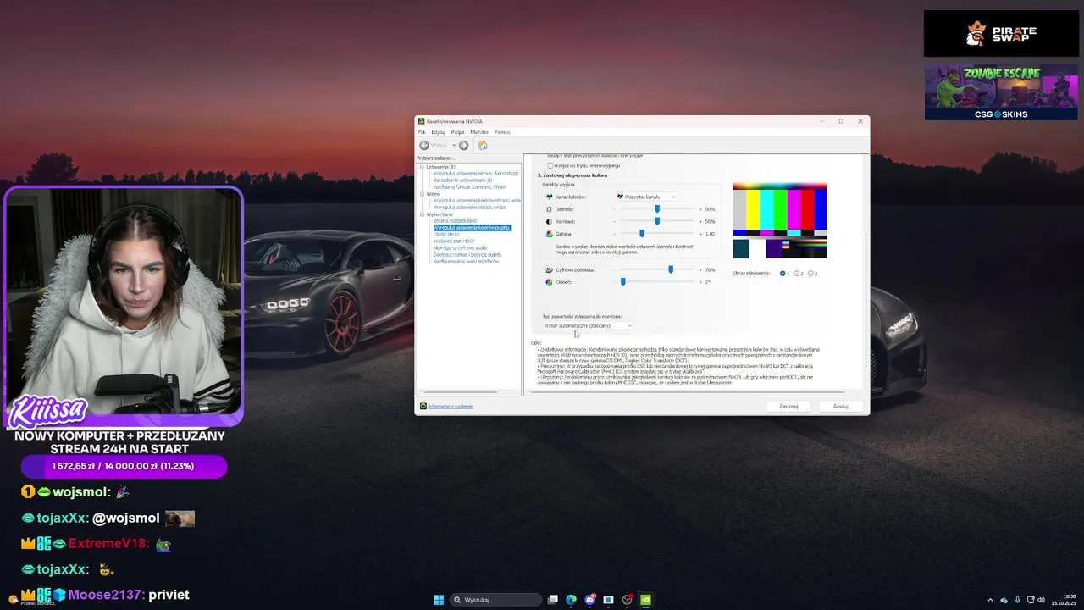Select Dostosuj rozmiar i pozycję pulpitu
Image resolution: width=1084 pixels, height=610 pixels.
tap(467, 255)
